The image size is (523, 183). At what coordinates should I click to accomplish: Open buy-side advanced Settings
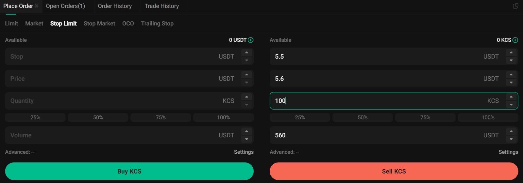pyautogui.click(x=244, y=152)
